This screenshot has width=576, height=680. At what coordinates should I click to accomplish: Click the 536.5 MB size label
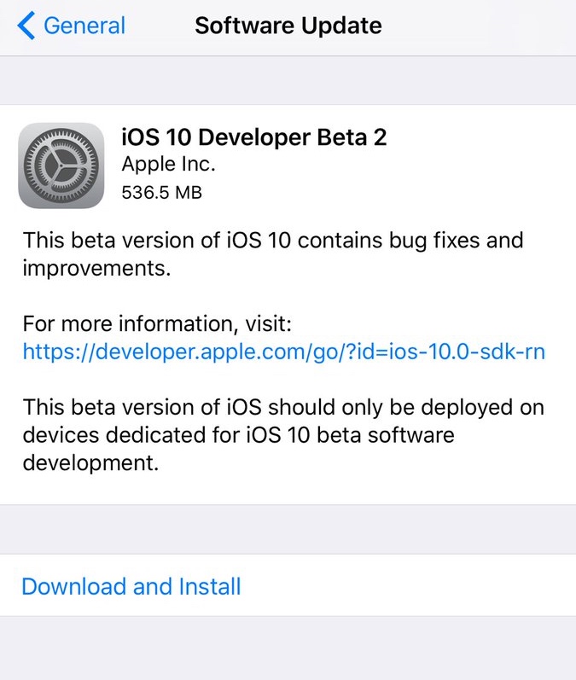(x=162, y=193)
